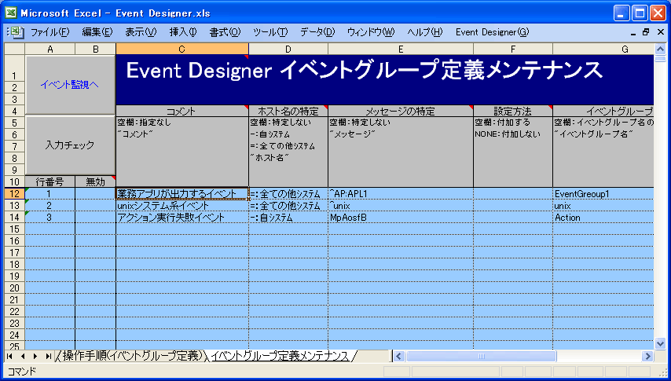The image size is (671, 381).
Task: Click the horizontal scrollbar thumb
Action: 481,356
